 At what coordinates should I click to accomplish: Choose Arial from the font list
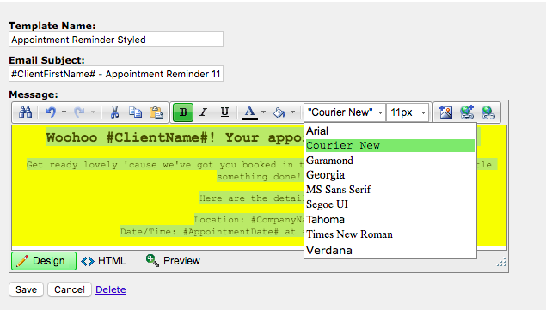pyautogui.click(x=390, y=131)
